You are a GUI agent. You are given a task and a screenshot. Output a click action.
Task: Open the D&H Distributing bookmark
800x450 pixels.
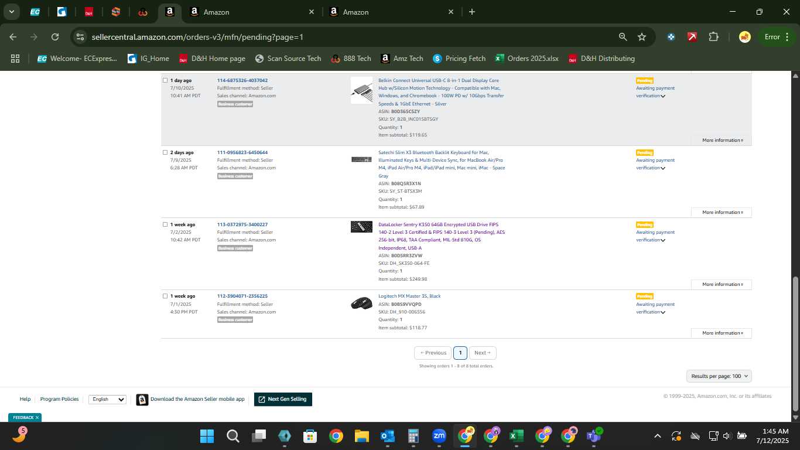(x=601, y=59)
